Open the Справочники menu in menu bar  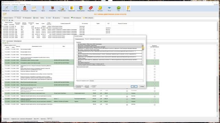pos(15,4)
